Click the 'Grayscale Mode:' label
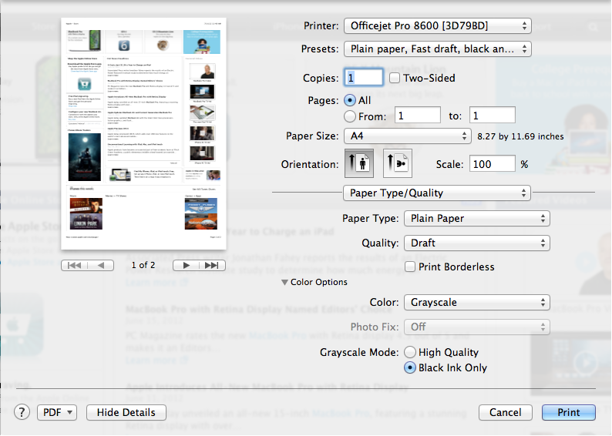 tap(359, 353)
